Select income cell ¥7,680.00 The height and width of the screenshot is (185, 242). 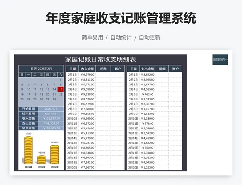[x=87, y=109]
